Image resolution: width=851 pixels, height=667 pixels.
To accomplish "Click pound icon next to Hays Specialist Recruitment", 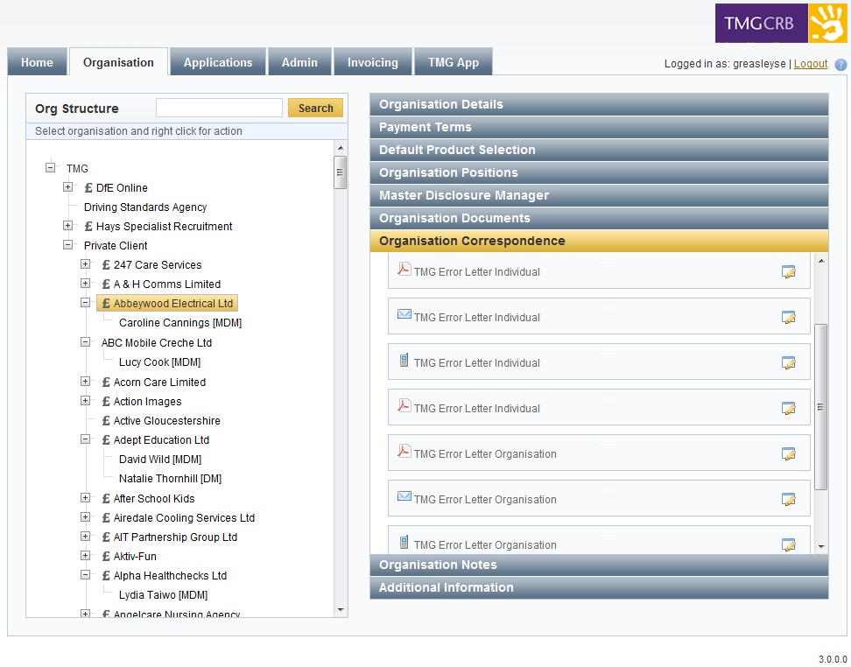I will pos(88,227).
